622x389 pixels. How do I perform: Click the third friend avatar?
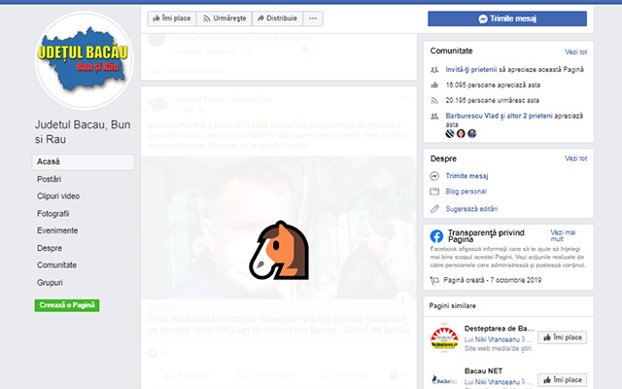(x=471, y=133)
